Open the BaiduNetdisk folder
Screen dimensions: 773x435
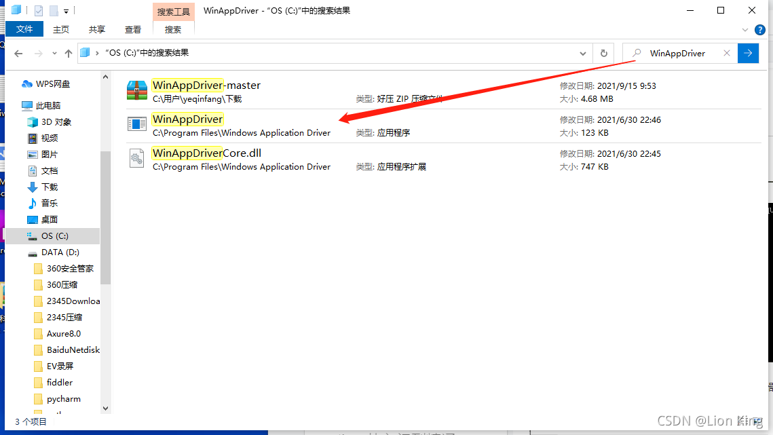pyautogui.click(x=73, y=349)
